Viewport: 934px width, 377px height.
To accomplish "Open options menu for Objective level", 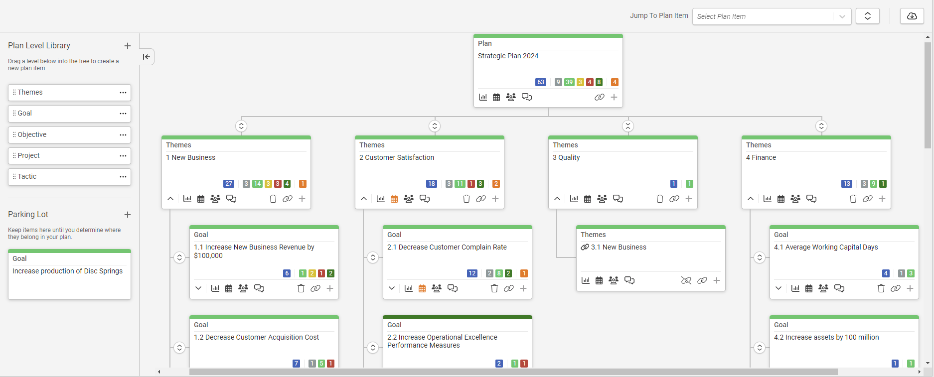I will pyautogui.click(x=123, y=135).
